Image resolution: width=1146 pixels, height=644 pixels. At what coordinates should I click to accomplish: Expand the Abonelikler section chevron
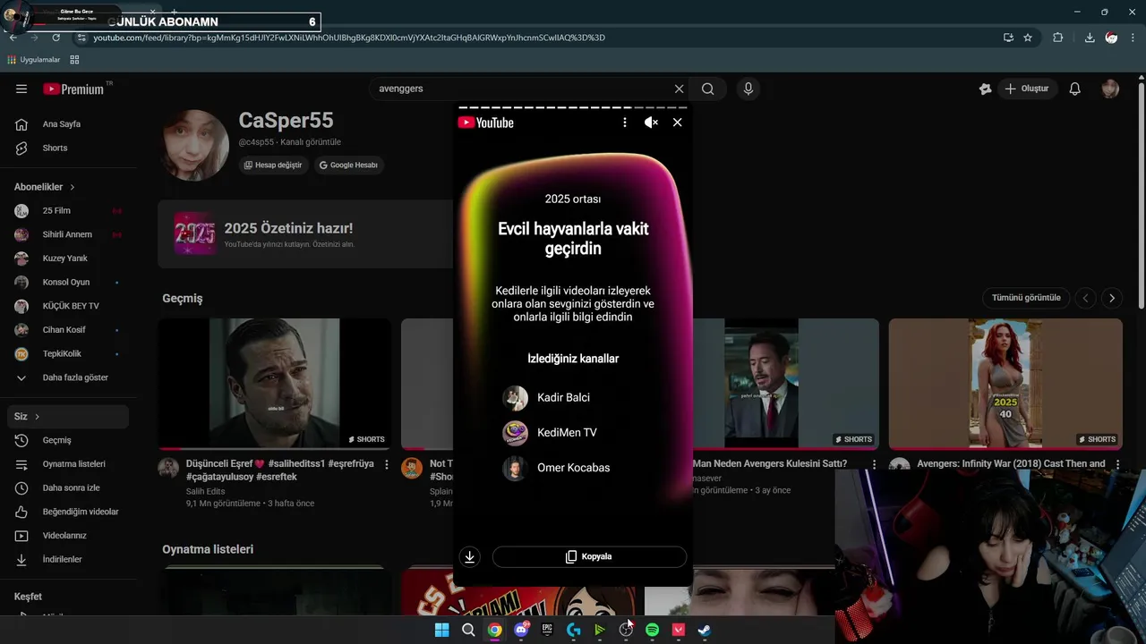(73, 187)
